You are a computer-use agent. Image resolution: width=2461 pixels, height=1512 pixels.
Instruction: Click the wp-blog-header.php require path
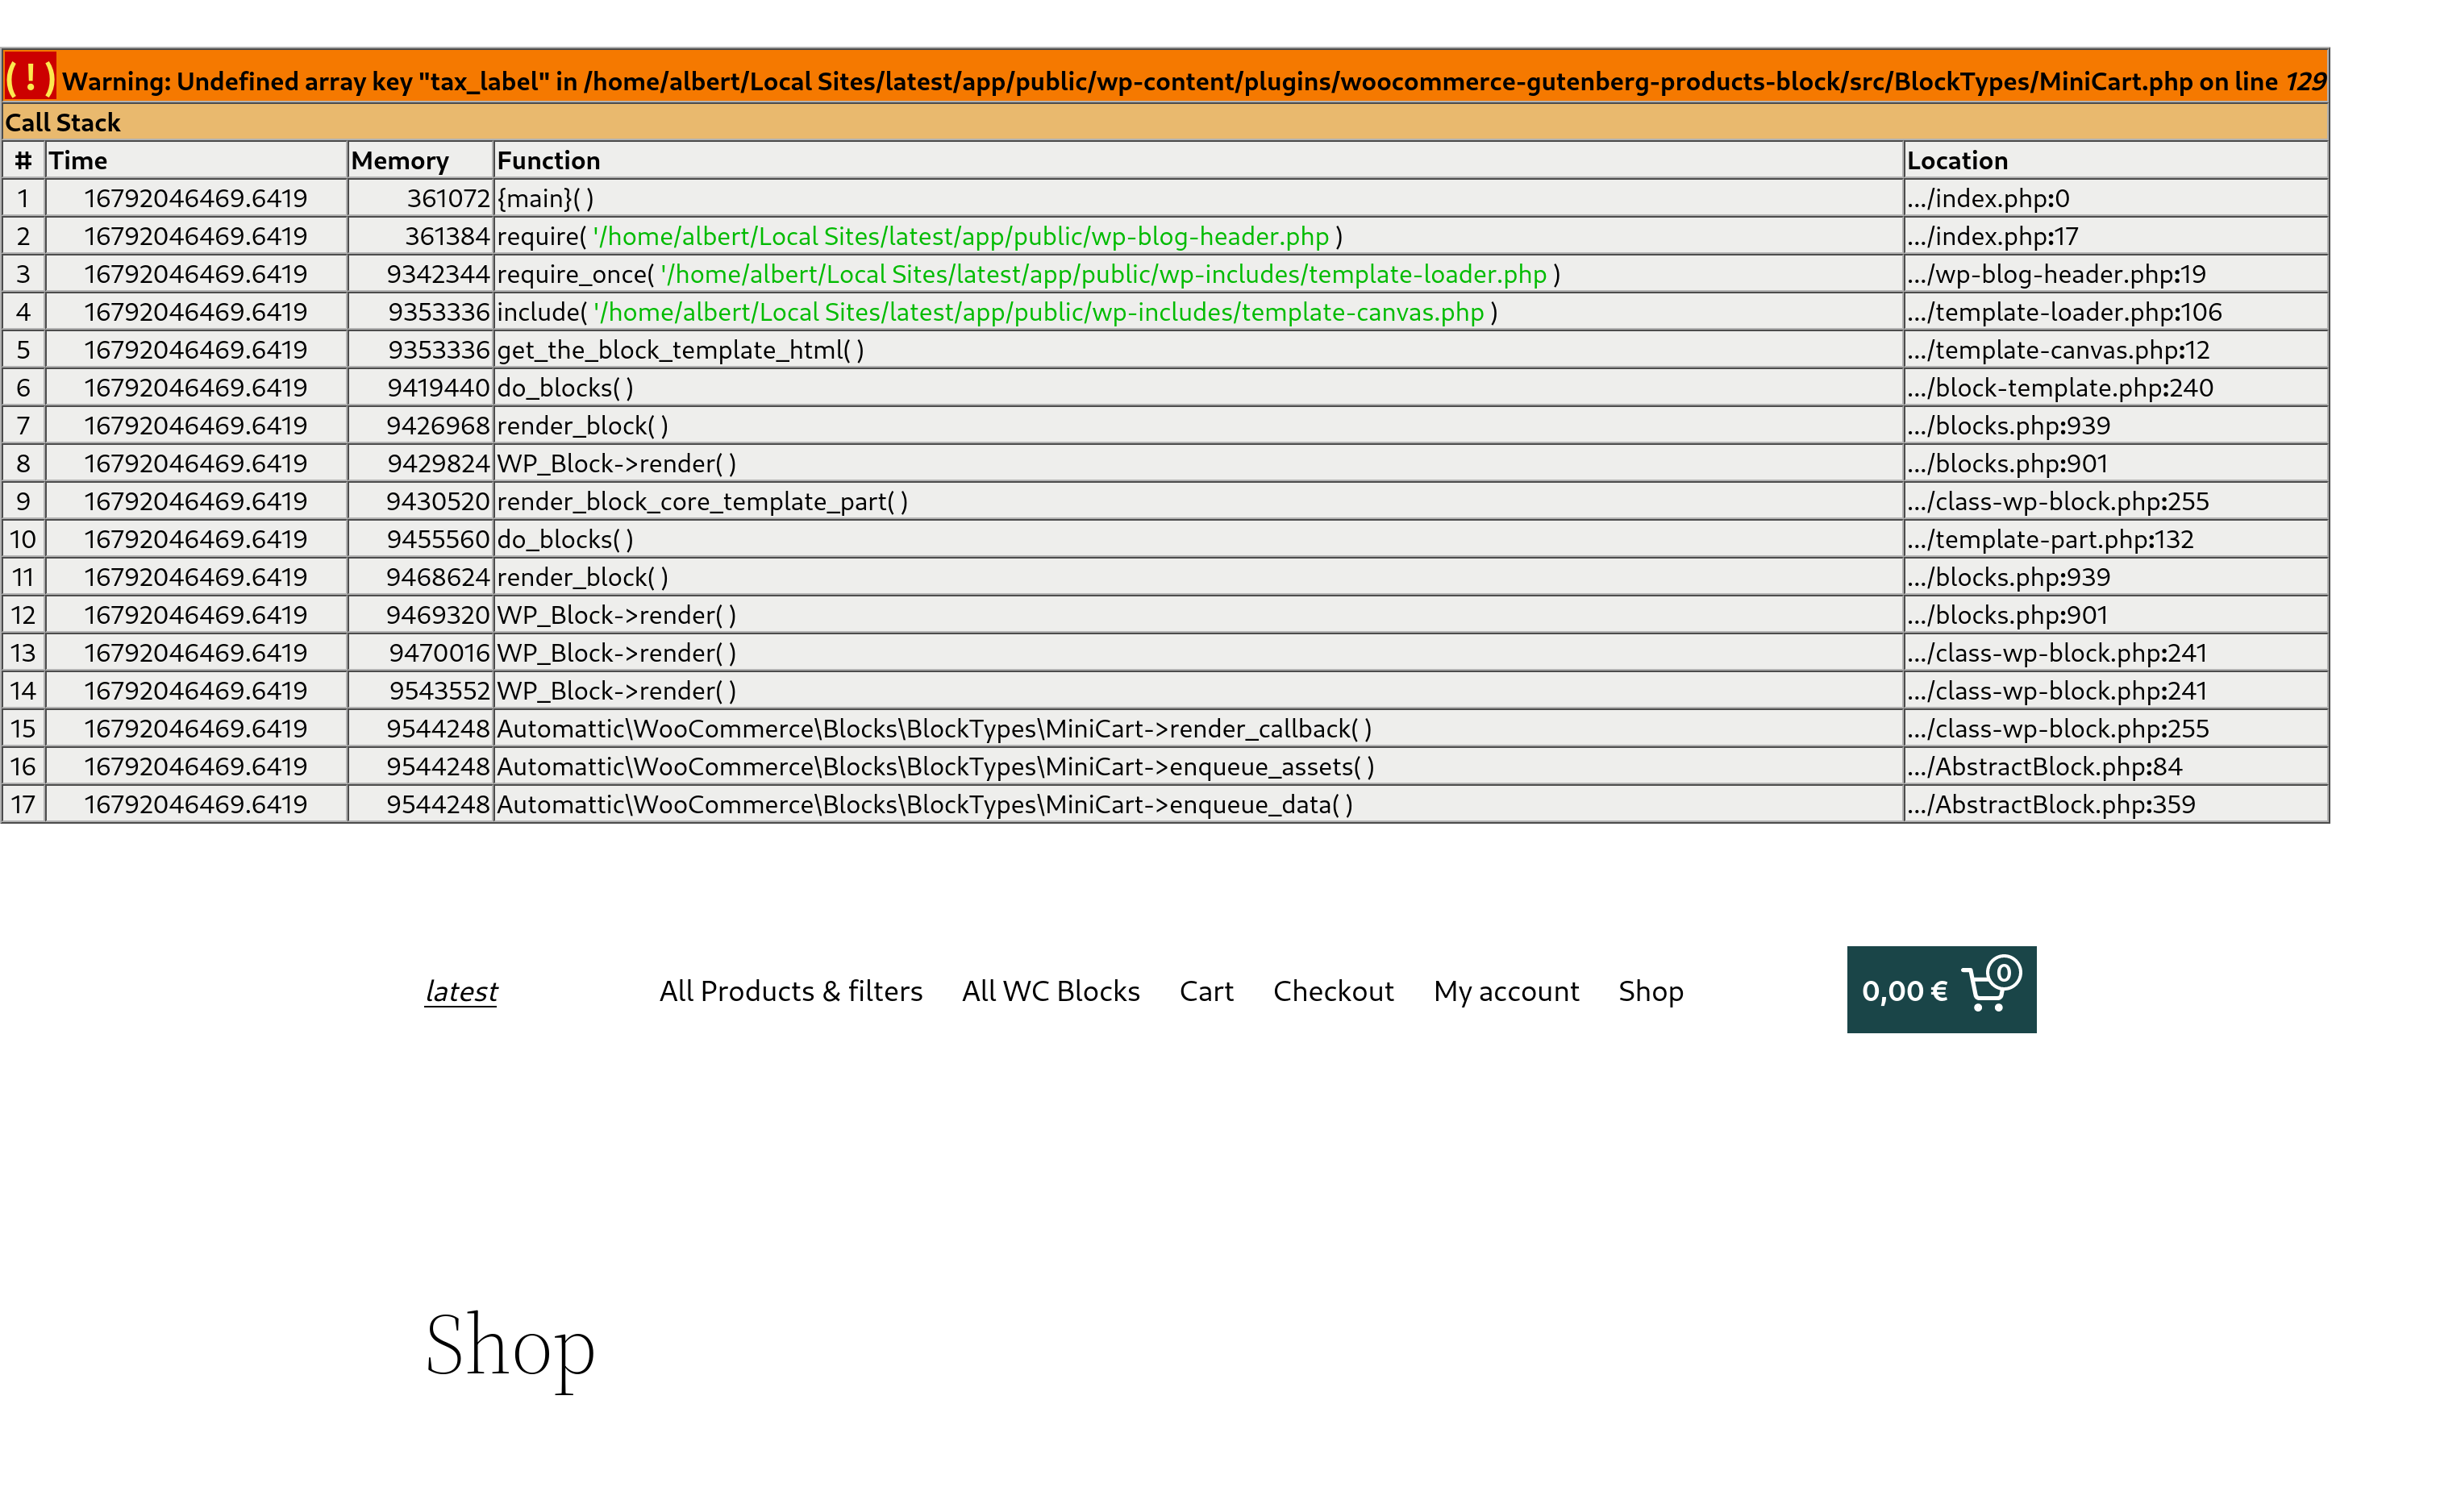point(961,236)
